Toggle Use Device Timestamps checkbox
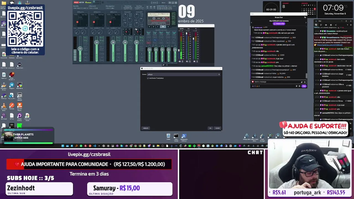This screenshot has height=199, width=354. pyautogui.click(x=148, y=78)
